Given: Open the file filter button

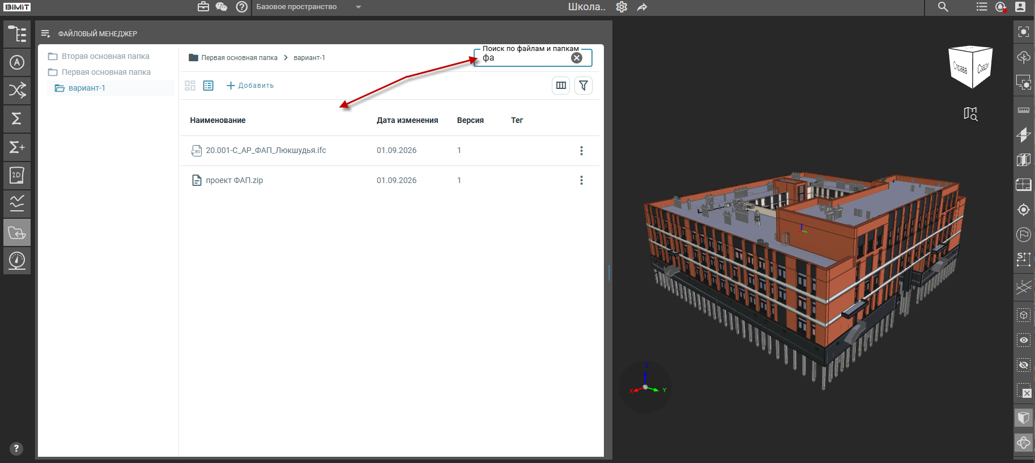Looking at the screenshot, I should pyautogui.click(x=583, y=86).
